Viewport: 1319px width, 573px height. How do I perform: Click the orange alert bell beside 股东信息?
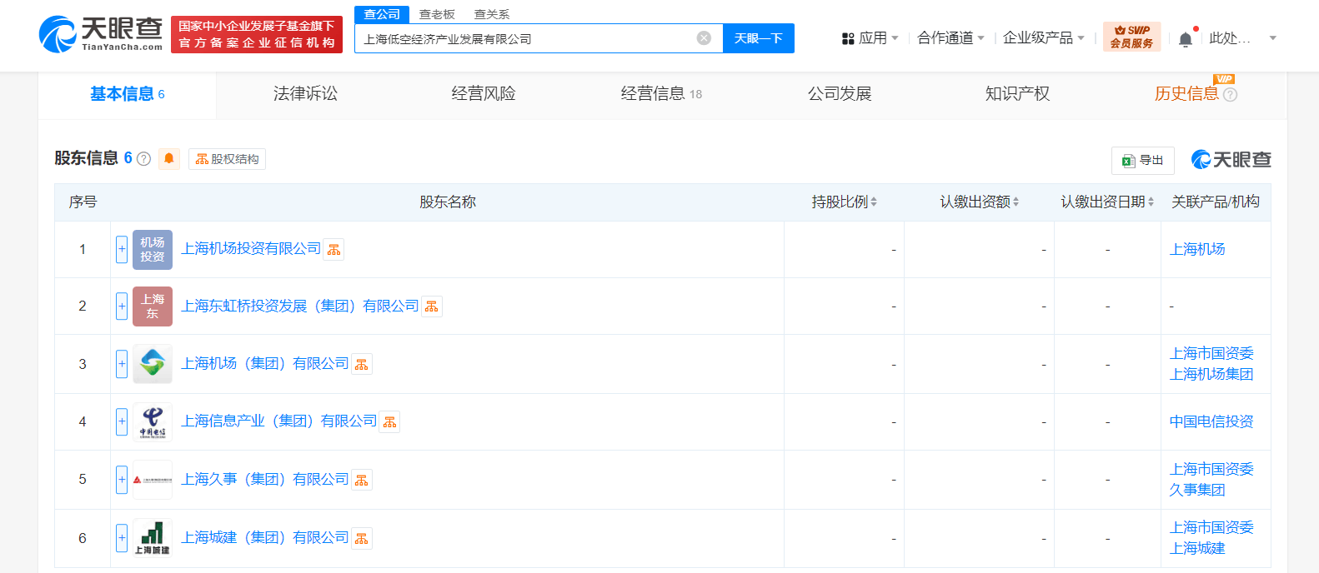(x=169, y=158)
